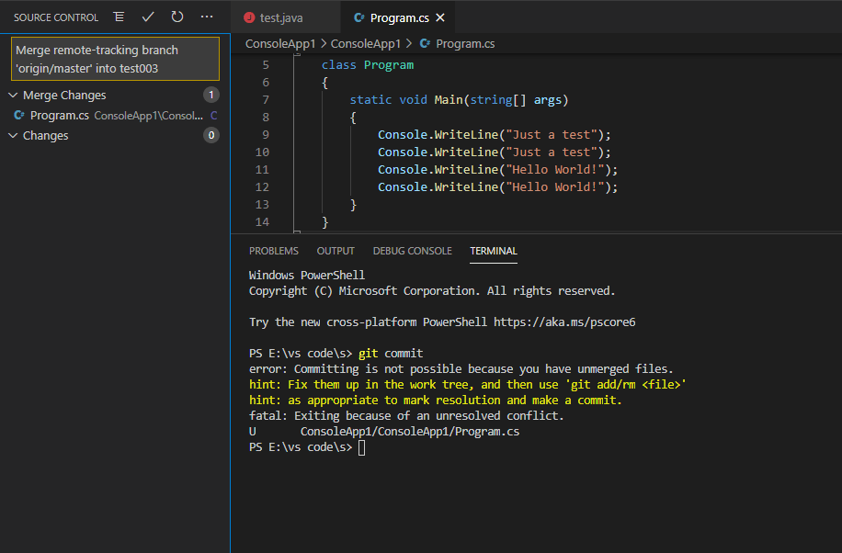This screenshot has height=553, width=842.
Task: Toggle tree view in Source Control header
Action: [x=119, y=17]
